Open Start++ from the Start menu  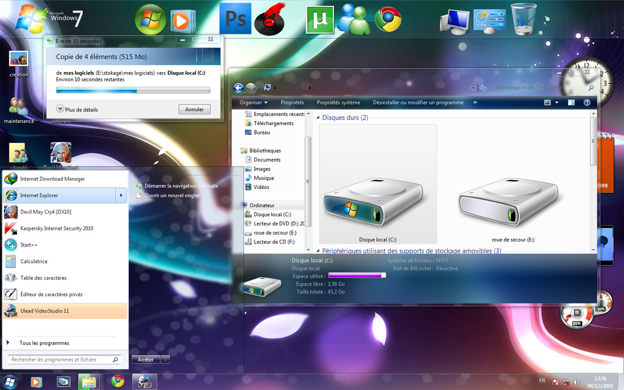65,245
